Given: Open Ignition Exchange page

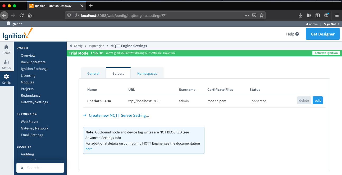Looking at the screenshot, I should [x=35, y=69].
